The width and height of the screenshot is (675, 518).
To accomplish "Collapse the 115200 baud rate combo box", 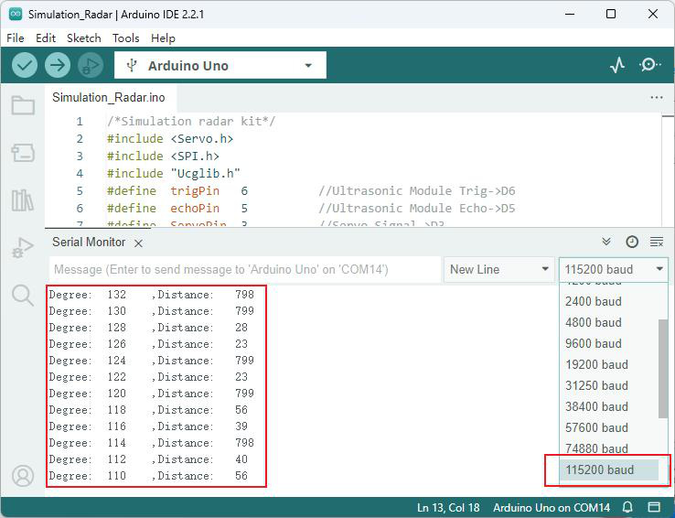I will (614, 270).
